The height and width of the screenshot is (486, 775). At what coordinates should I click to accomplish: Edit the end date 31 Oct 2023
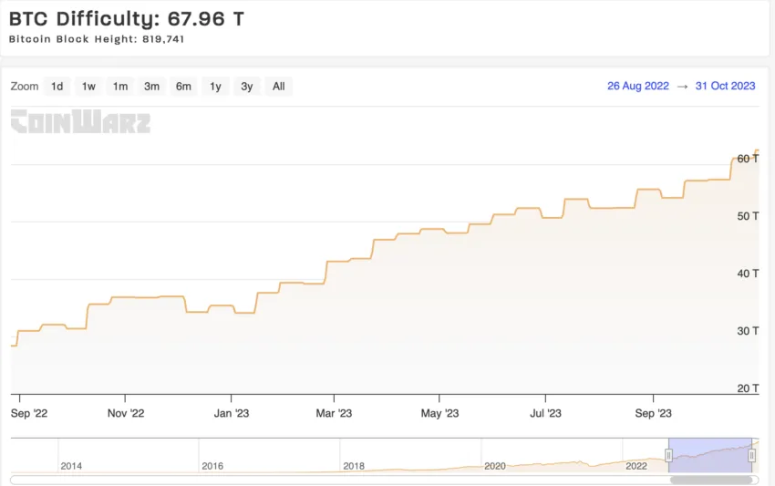click(x=725, y=87)
